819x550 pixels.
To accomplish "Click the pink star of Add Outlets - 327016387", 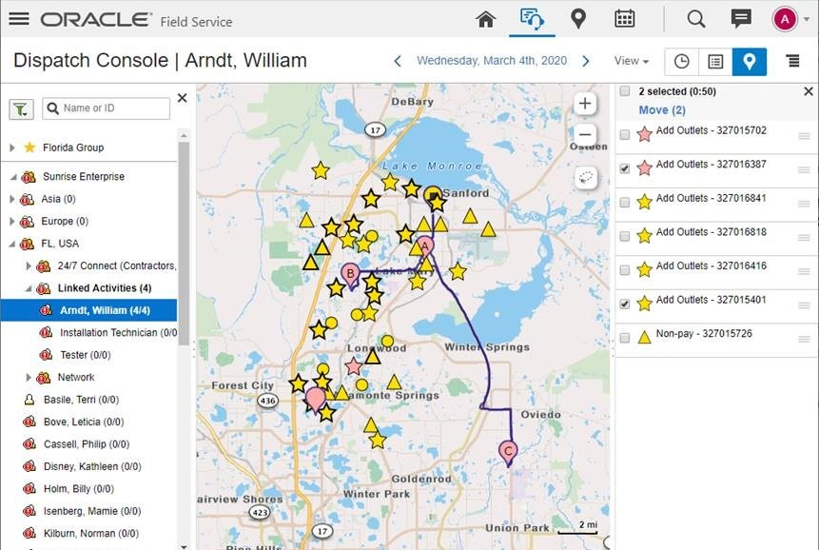I will click(645, 167).
